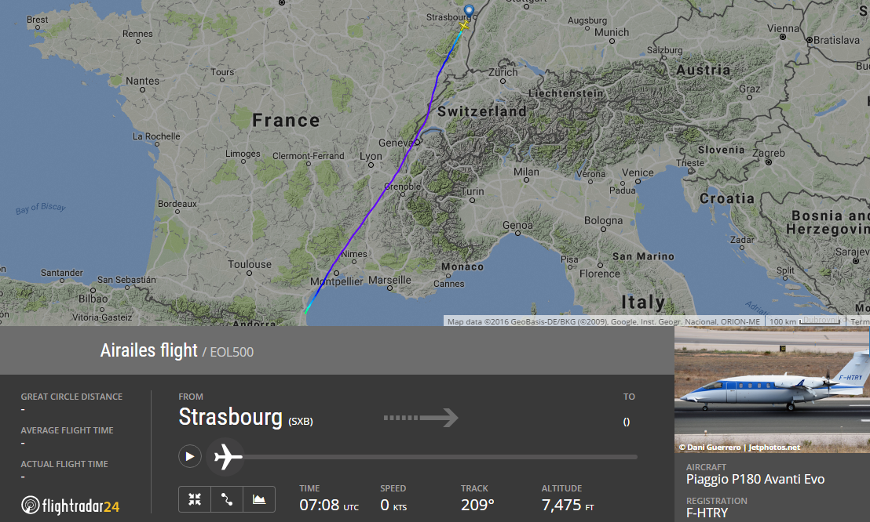Click the Piaggio P180 Avanti Evo label
Image resolution: width=870 pixels, height=522 pixels.
[755, 480]
